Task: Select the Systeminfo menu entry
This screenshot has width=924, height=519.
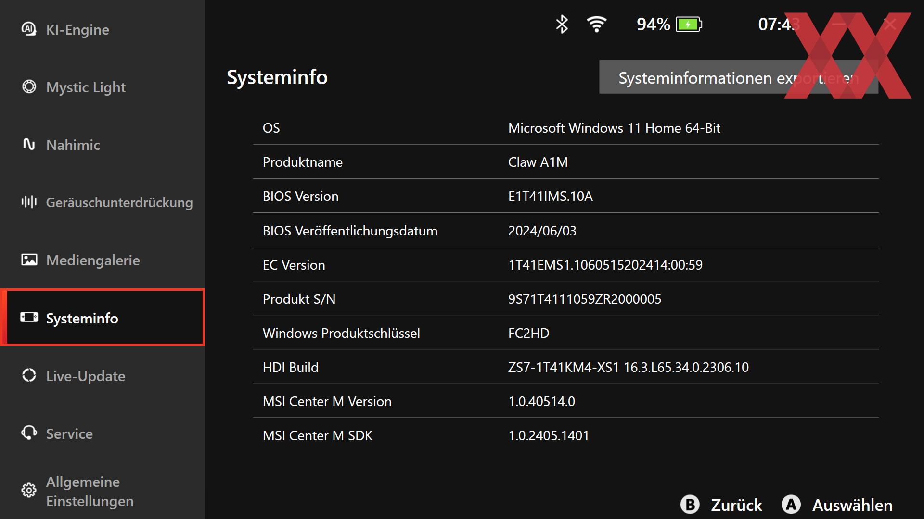Action: tap(103, 318)
